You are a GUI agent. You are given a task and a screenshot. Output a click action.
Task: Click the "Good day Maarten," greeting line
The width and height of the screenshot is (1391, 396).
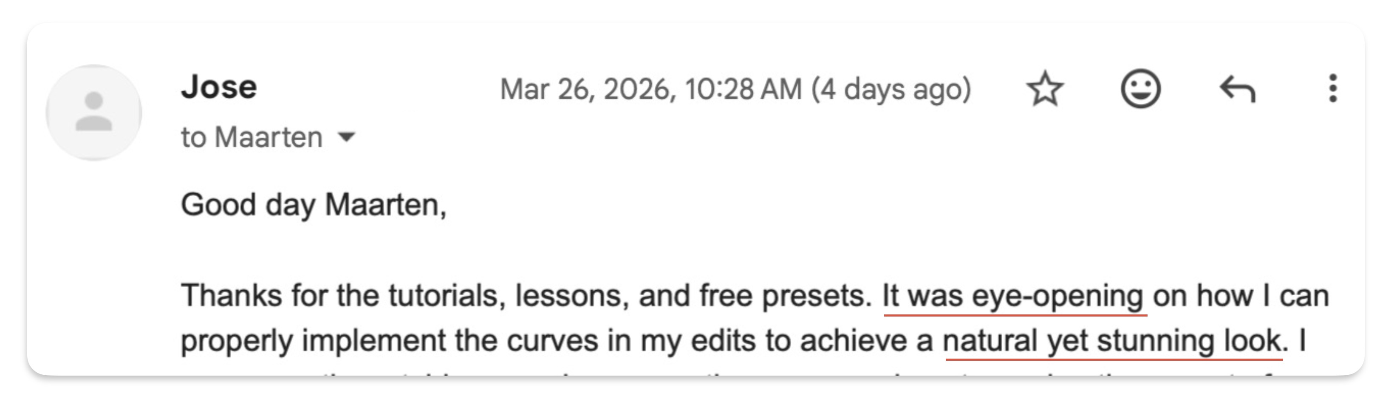click(313, 205)
